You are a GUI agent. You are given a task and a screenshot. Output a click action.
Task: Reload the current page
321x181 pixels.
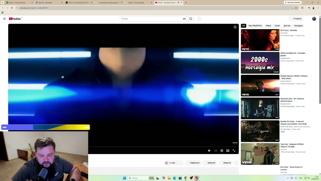12,8
